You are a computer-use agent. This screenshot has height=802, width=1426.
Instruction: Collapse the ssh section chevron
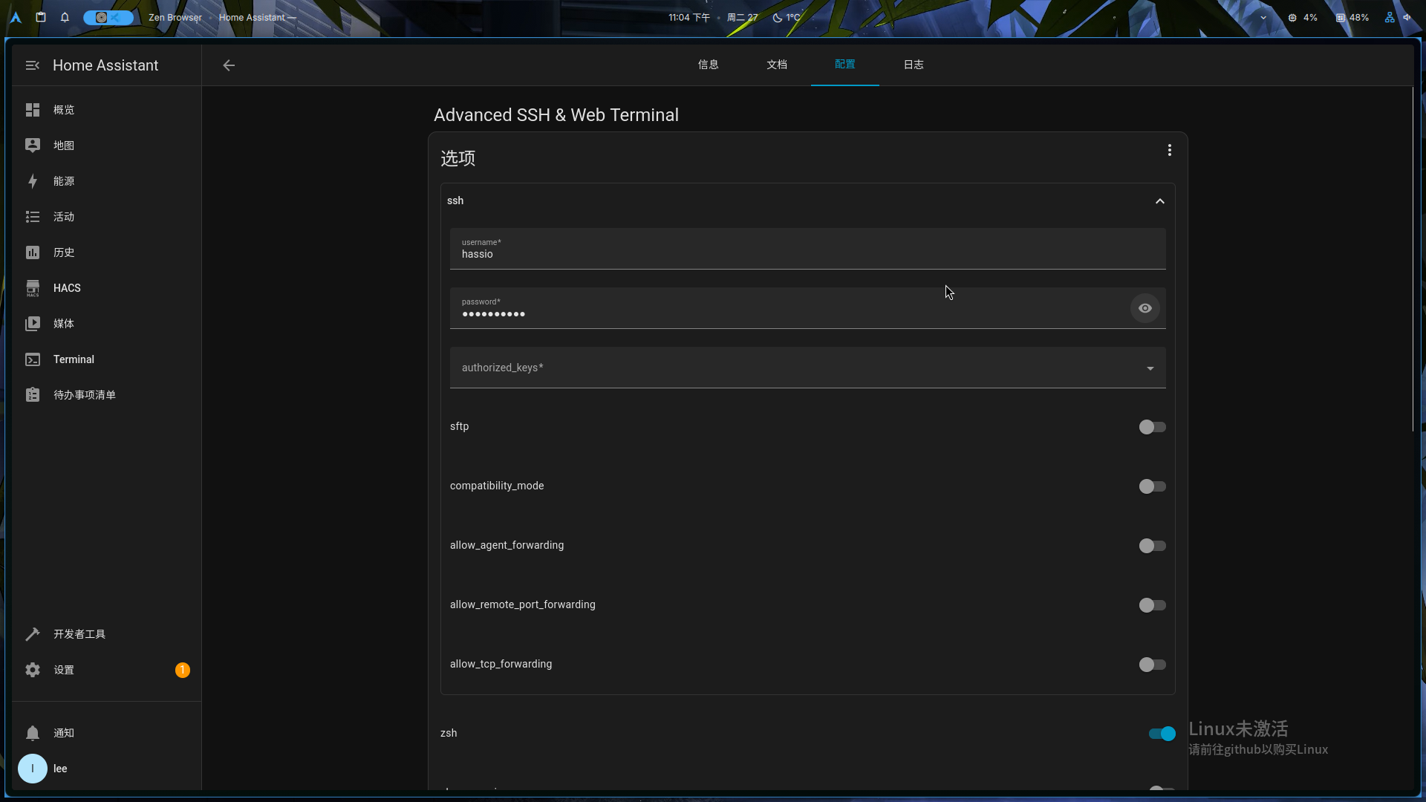click(x=1159, y=201)
